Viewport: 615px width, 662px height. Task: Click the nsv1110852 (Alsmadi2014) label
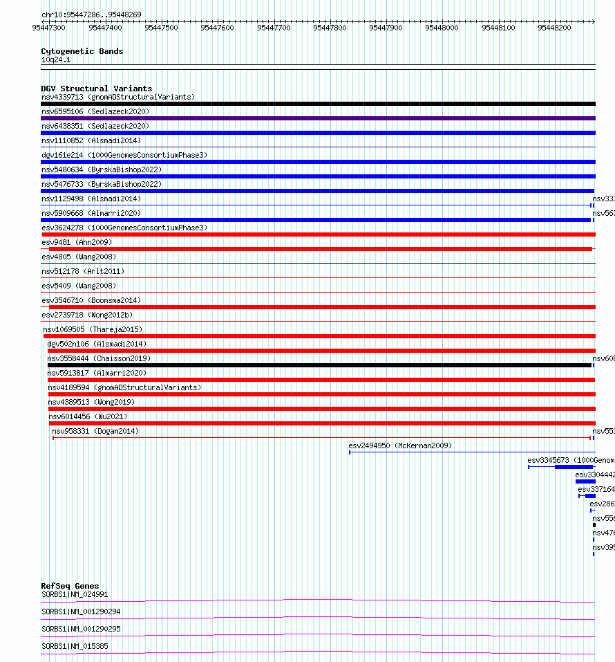[x=91, y=140]
